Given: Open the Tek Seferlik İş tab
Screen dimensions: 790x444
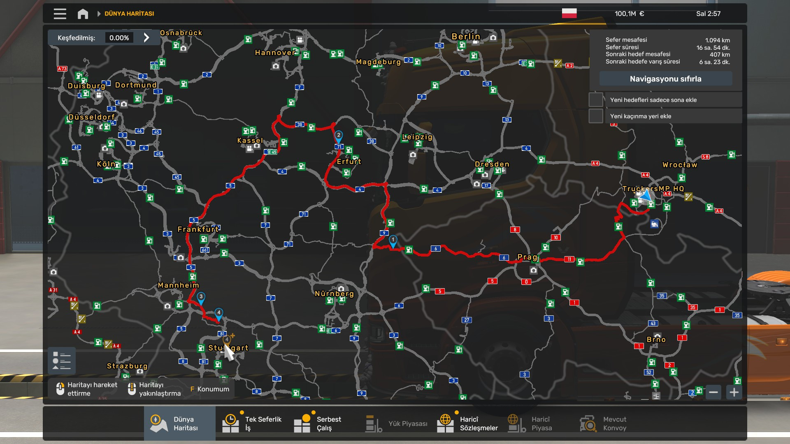Looking at the screenshot, I should point(252,423).
